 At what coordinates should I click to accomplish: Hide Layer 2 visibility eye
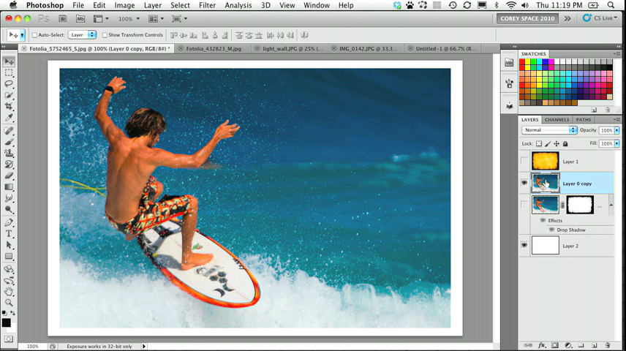coord(524,245)
